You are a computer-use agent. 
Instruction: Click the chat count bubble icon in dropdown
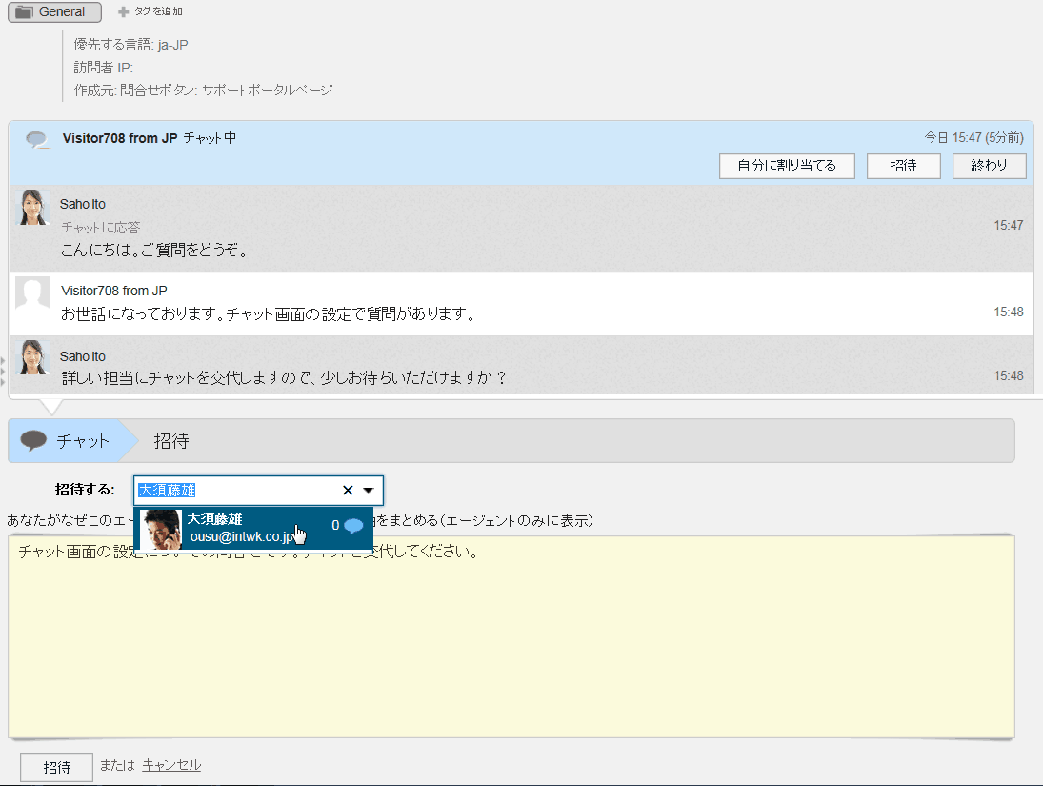click(x=353, y=526)
